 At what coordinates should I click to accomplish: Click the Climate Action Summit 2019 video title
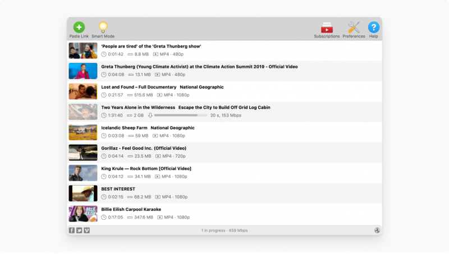tap(199, 67)
